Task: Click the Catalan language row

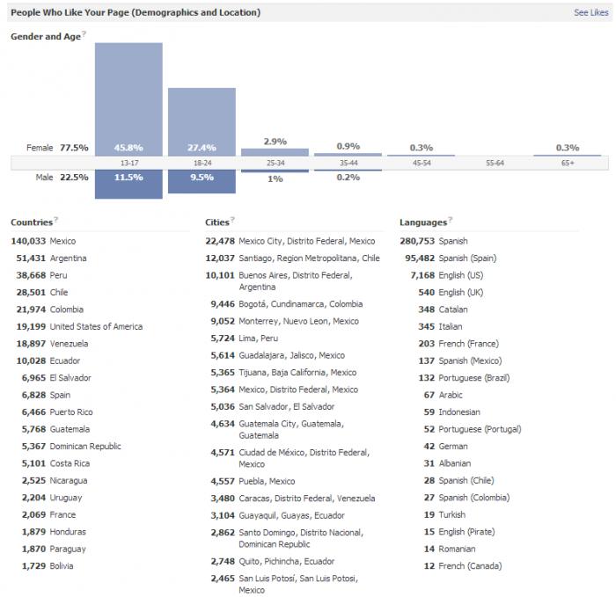Action: 444,309
